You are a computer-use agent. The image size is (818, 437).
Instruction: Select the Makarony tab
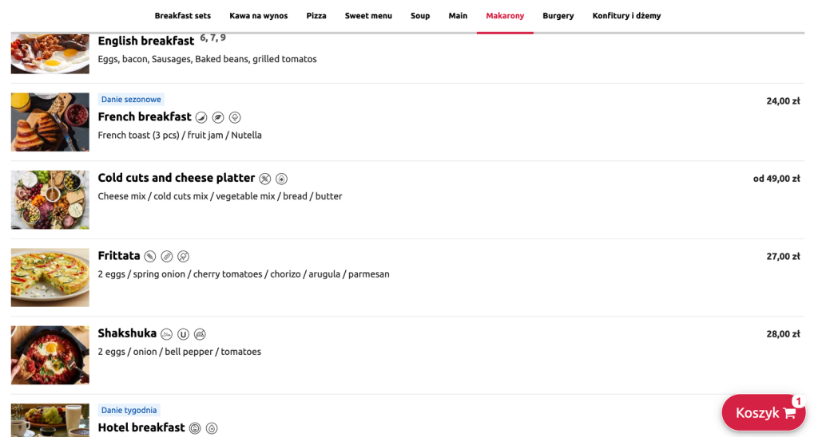click(505, 16)
